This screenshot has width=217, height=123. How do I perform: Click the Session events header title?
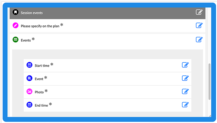(x=32, y=13)
